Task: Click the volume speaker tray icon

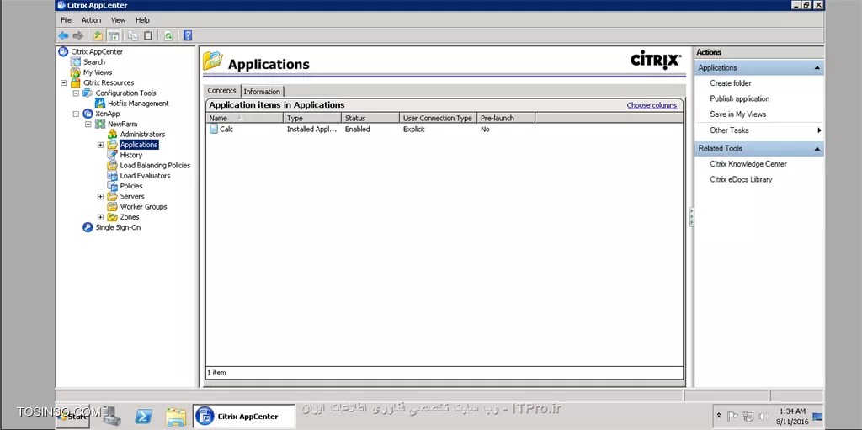Action: (764, 417)
